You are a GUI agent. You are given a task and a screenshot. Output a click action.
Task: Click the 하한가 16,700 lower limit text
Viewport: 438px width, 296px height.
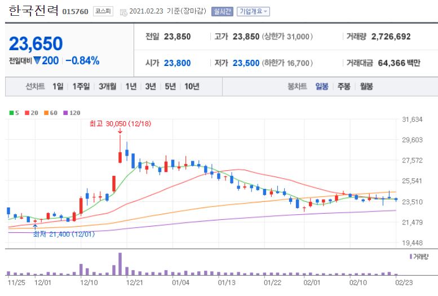click(287, 63)
